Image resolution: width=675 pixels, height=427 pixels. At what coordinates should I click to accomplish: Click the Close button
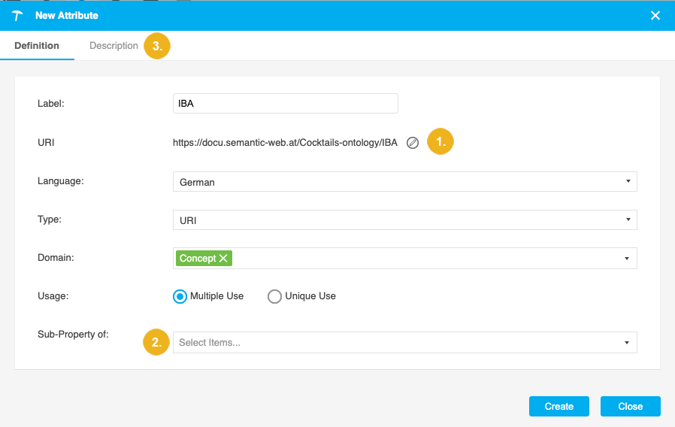click(630, 407)
